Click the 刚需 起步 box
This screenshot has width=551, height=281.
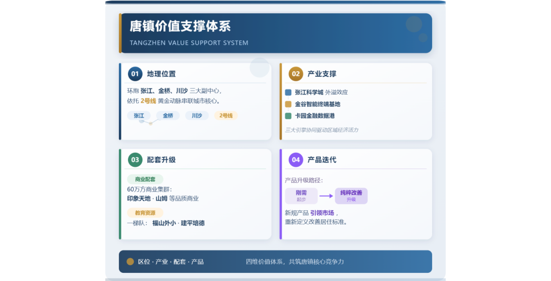point(301,196)
